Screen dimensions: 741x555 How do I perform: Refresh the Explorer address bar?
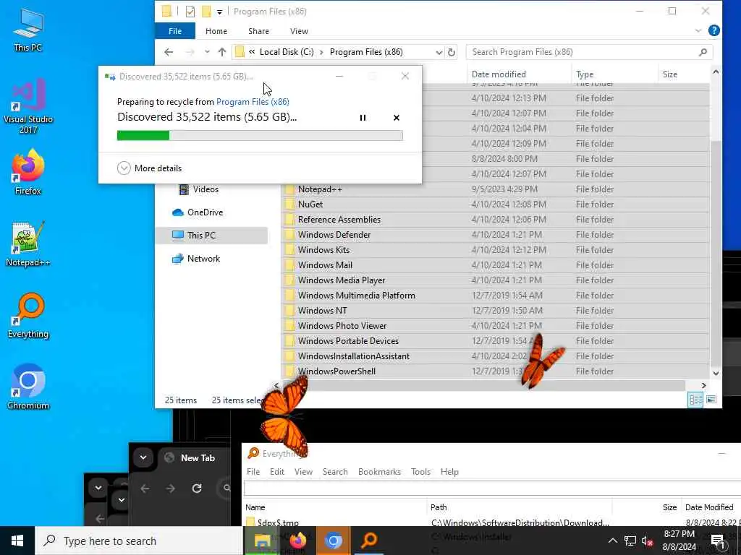(452, 52)
